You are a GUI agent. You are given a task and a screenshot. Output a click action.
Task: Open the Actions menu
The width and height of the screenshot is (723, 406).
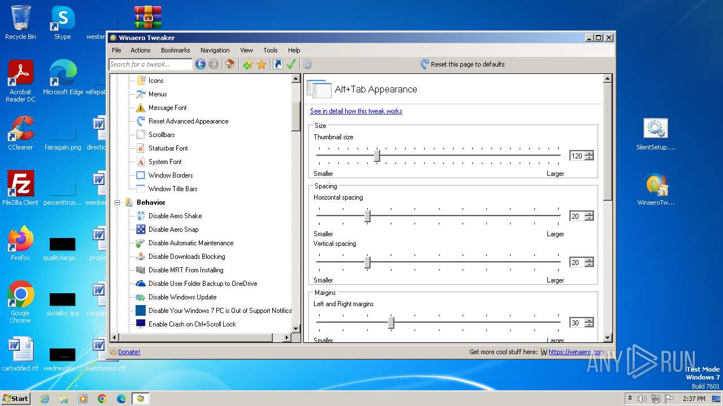(141, 50)
